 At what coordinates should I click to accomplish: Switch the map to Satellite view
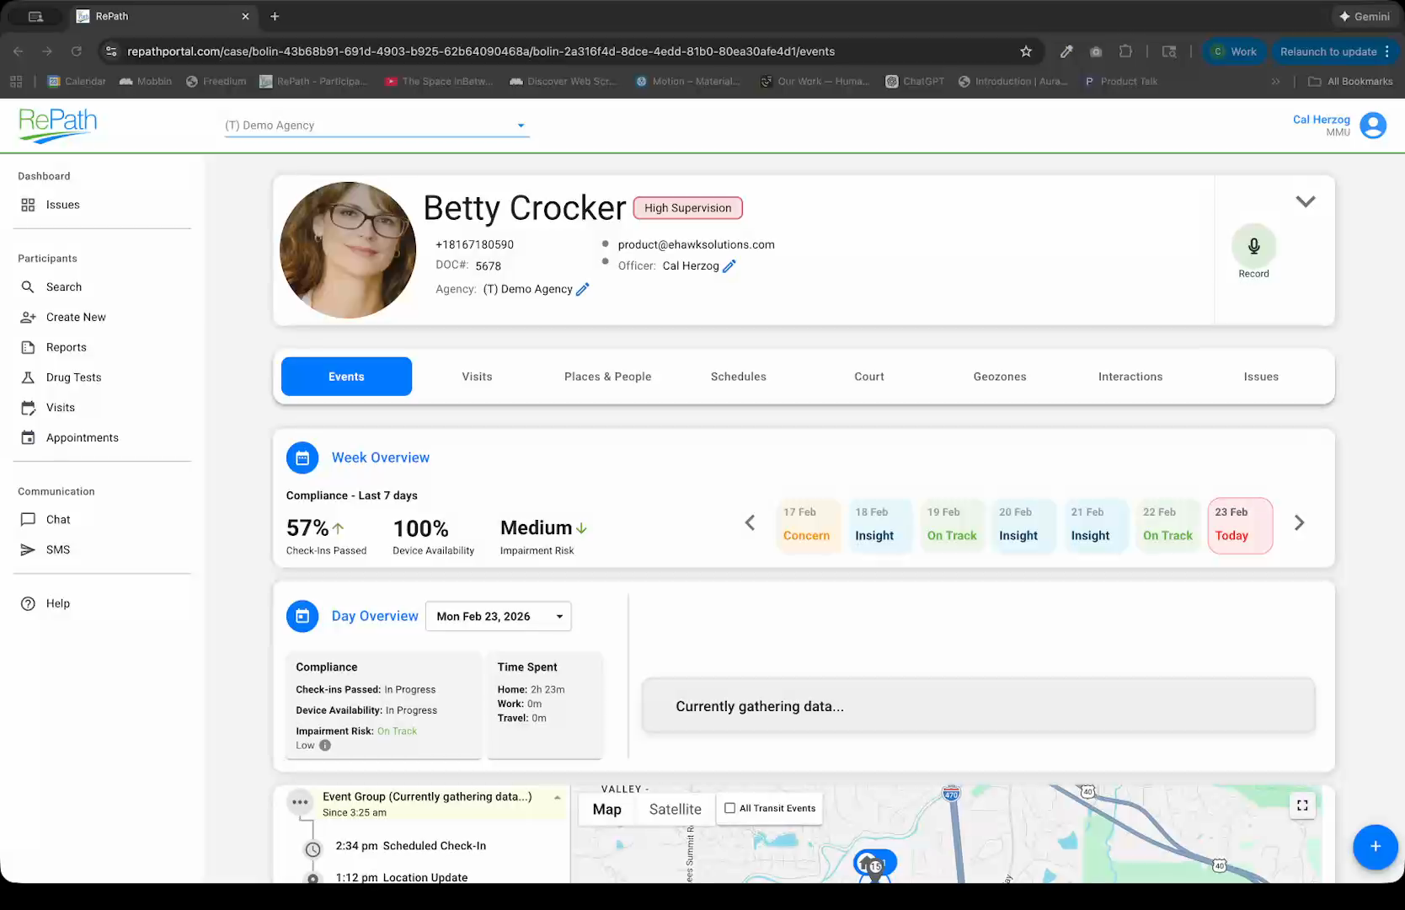[674, 808]
